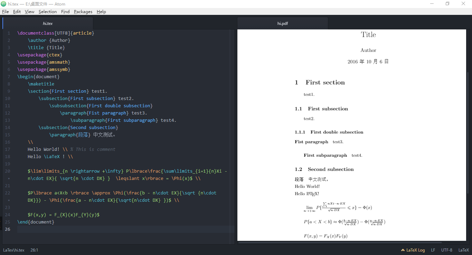Click 'Hello World!' in the PDF preview
This screenshot has height=255, width=472.
[x=307, y=186]
